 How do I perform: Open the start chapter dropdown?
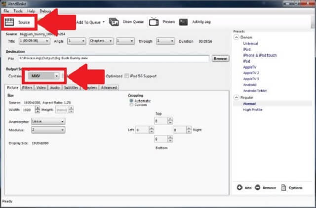125,41
